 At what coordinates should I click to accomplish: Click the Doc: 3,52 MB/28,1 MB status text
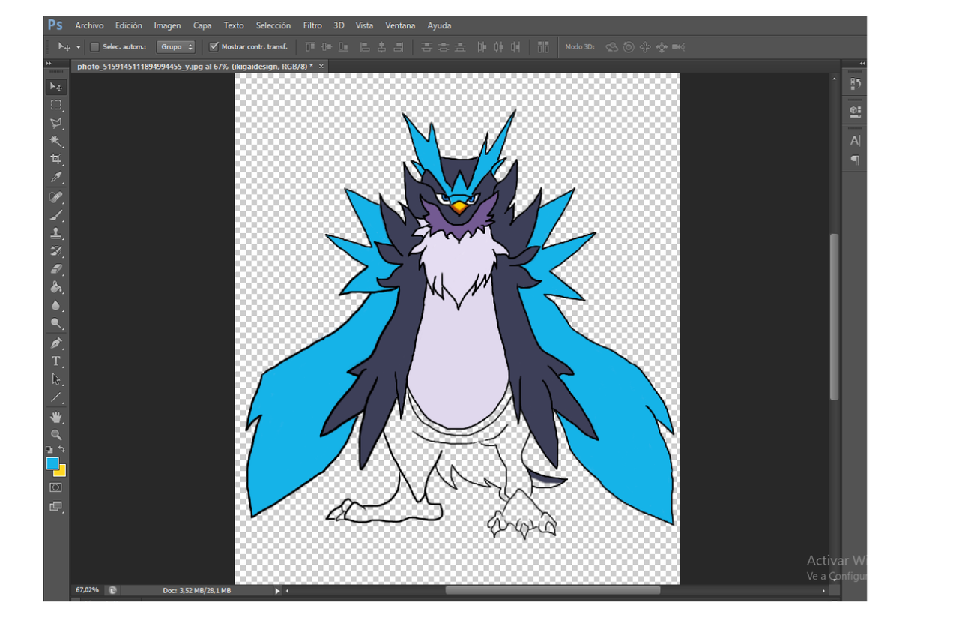(x=196, y=591)
